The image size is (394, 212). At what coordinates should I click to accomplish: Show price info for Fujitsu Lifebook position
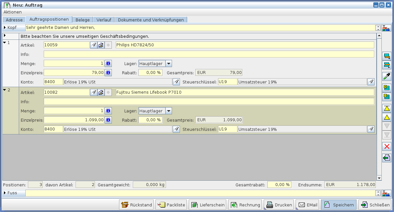108,120
